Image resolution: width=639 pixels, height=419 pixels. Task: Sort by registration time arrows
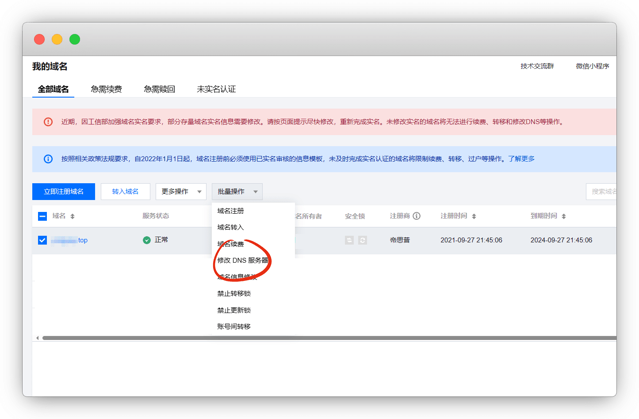474,216
